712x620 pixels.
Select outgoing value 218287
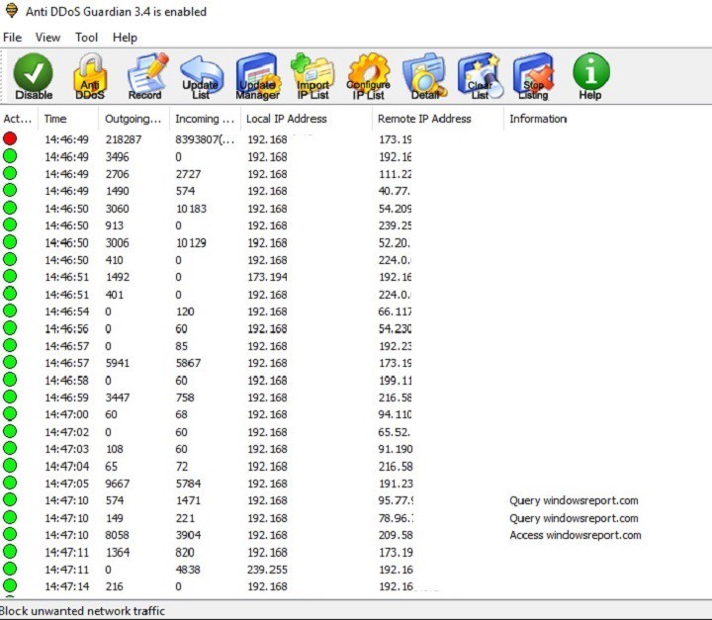pos(124,139)
